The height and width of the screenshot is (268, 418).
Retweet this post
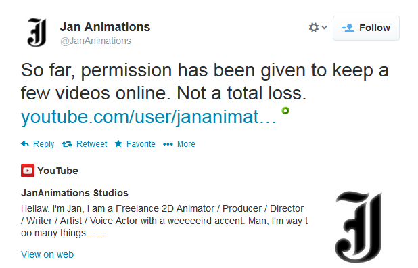point(85,144)
